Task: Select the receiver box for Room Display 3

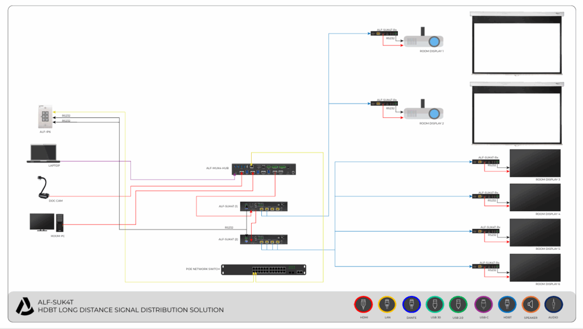Action: coord(486,162)
